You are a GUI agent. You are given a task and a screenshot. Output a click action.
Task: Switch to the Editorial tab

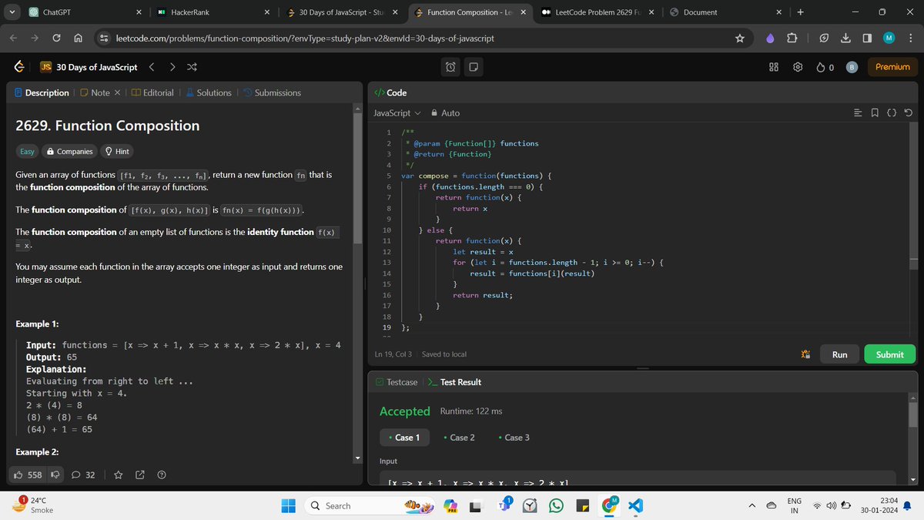tap(159, 92)
